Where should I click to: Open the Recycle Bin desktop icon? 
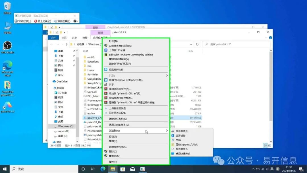pyautogui.click(x=7, y=8)
